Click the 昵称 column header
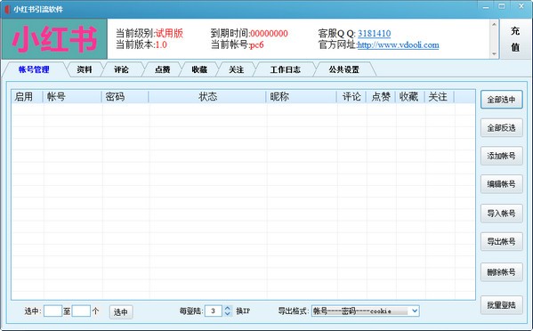 click(301, 96)
